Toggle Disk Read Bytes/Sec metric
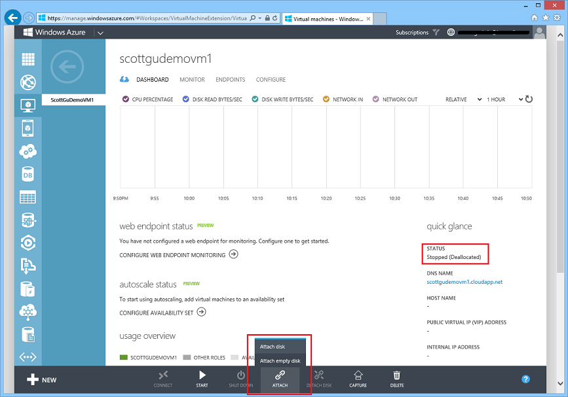This screenshot has width=568, height=397. (x=186, y=99)
